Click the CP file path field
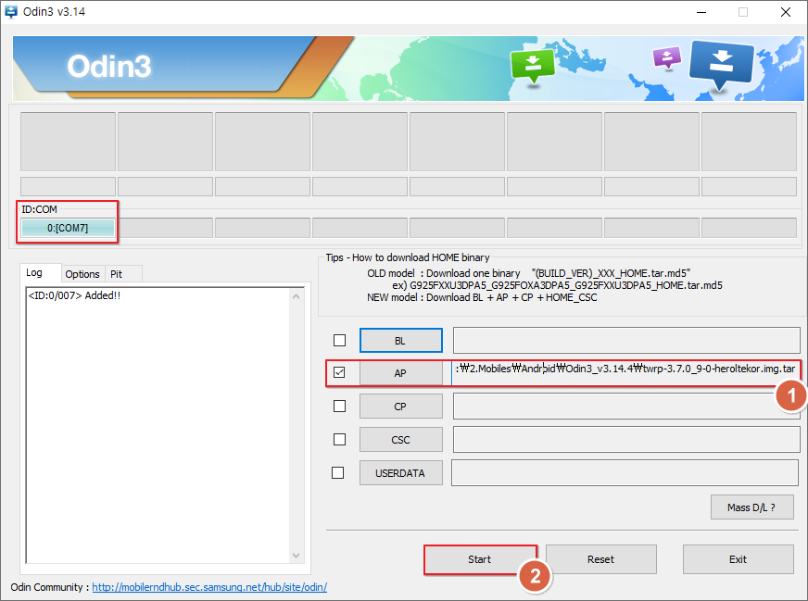 pos(626,407)
